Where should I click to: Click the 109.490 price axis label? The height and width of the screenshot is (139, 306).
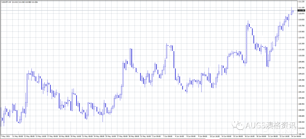pos(301,80)
